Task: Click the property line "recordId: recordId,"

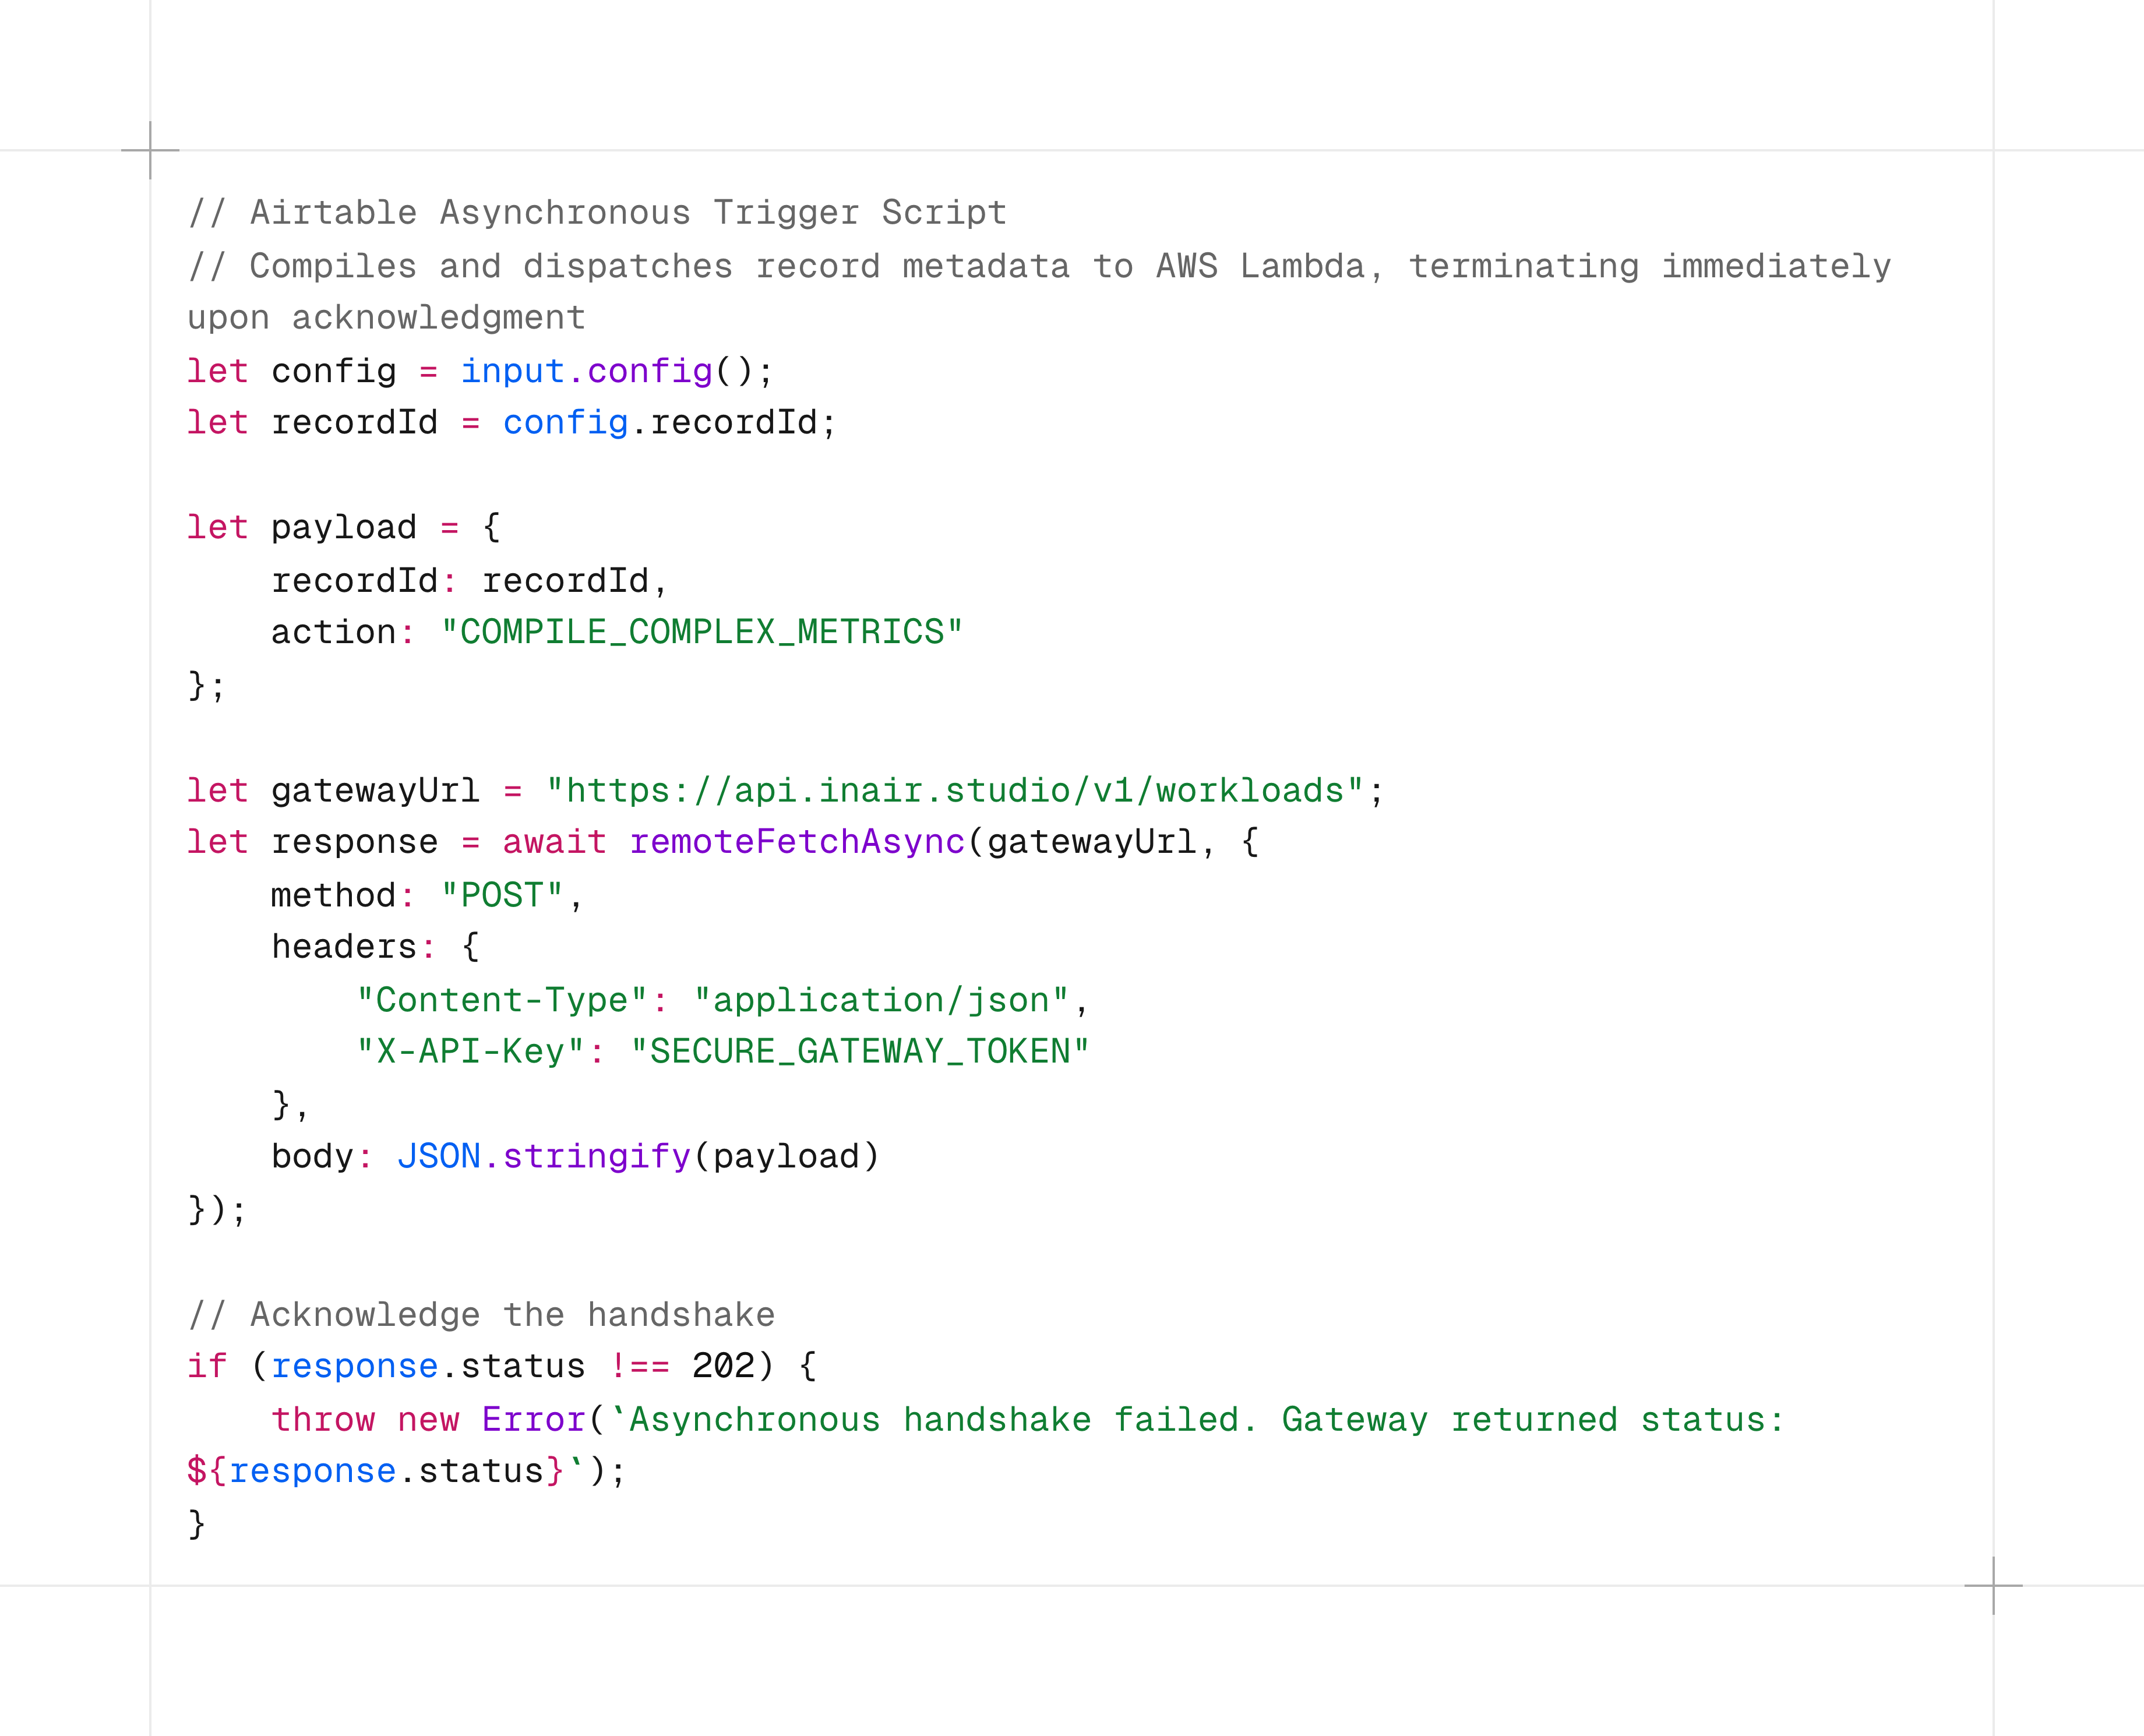Action: 470,580
